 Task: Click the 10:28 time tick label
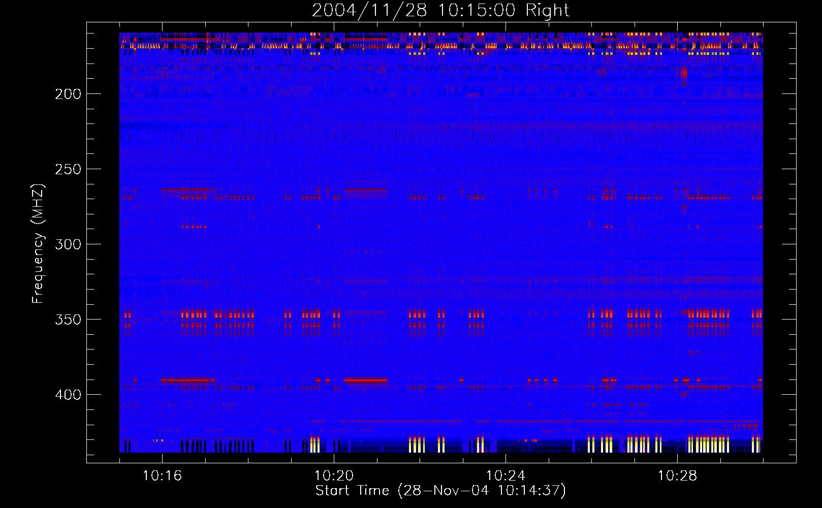677,475
